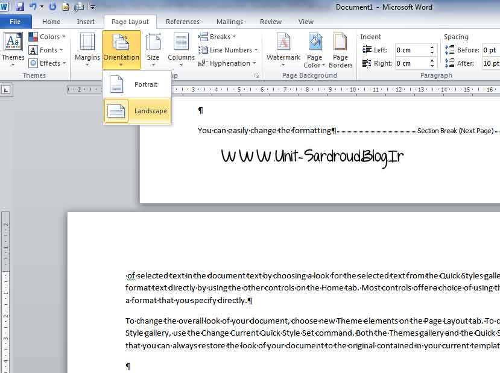Open Page Borders dialog

(341, 48)
